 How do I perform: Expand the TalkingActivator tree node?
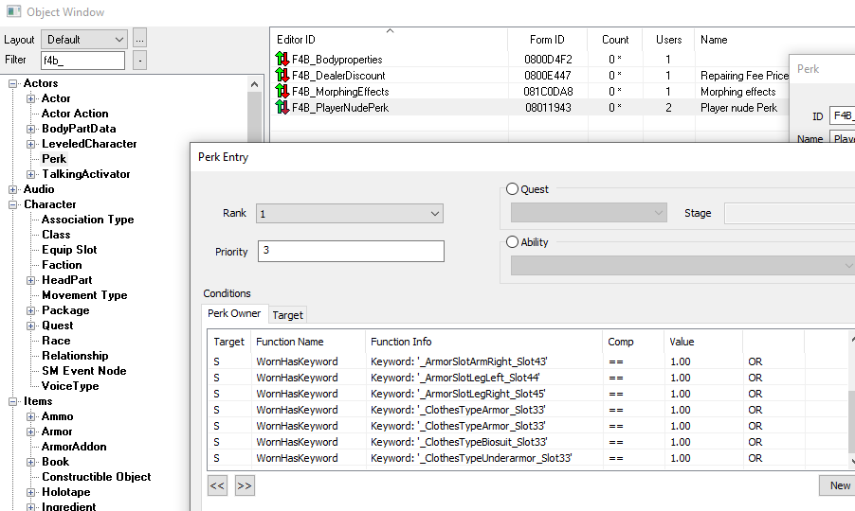[x=31, y=174]
